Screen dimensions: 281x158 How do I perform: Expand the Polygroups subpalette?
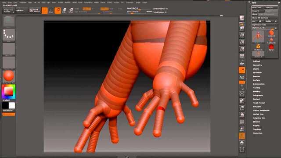[x=258, y=96]
